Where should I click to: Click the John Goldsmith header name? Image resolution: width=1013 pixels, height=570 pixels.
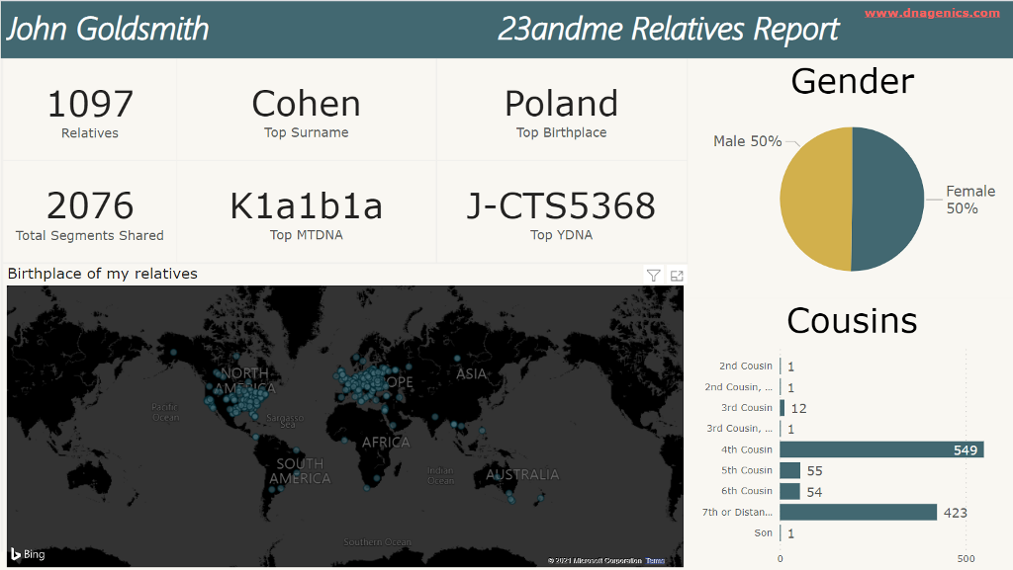(108, 29)
